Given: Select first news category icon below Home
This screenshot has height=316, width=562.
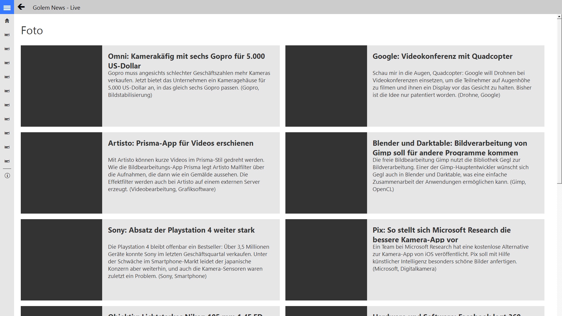Looking at the screenshot, I should tap(7, 35).
